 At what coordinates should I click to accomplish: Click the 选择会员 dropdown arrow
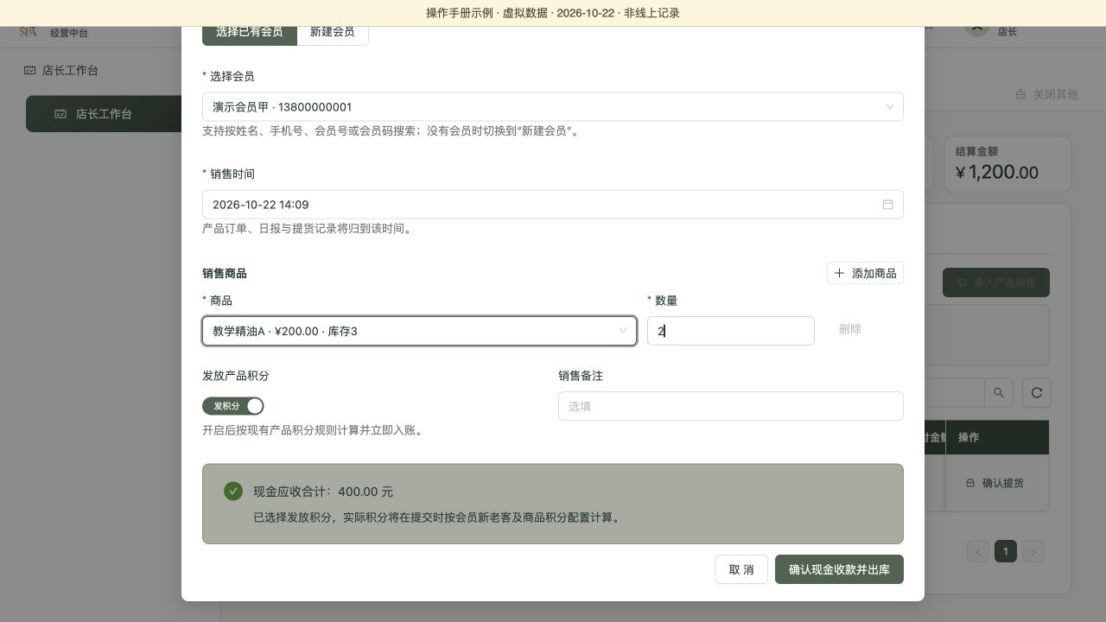(x=889, y=107)
